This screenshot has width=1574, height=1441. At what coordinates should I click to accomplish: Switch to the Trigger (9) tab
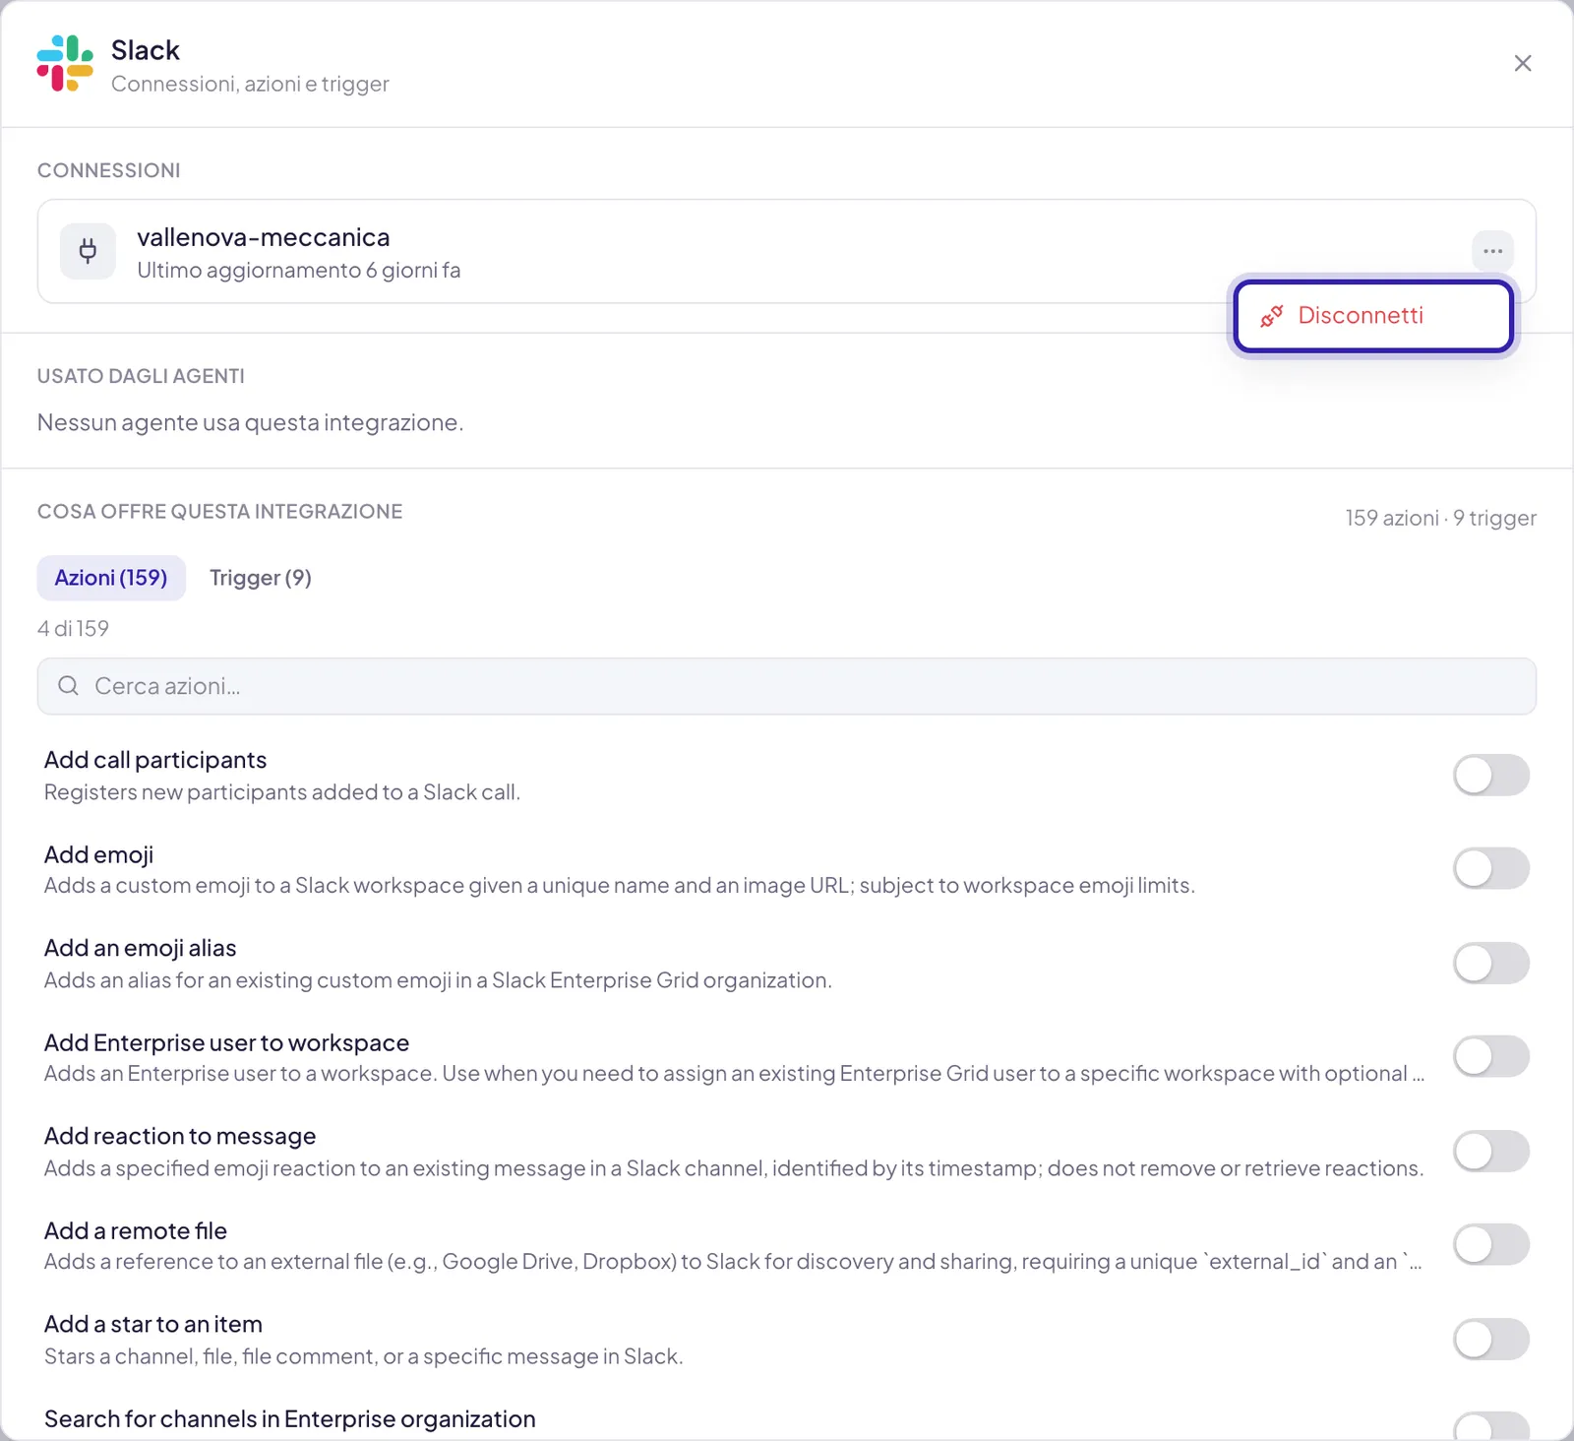coord(261,578)
